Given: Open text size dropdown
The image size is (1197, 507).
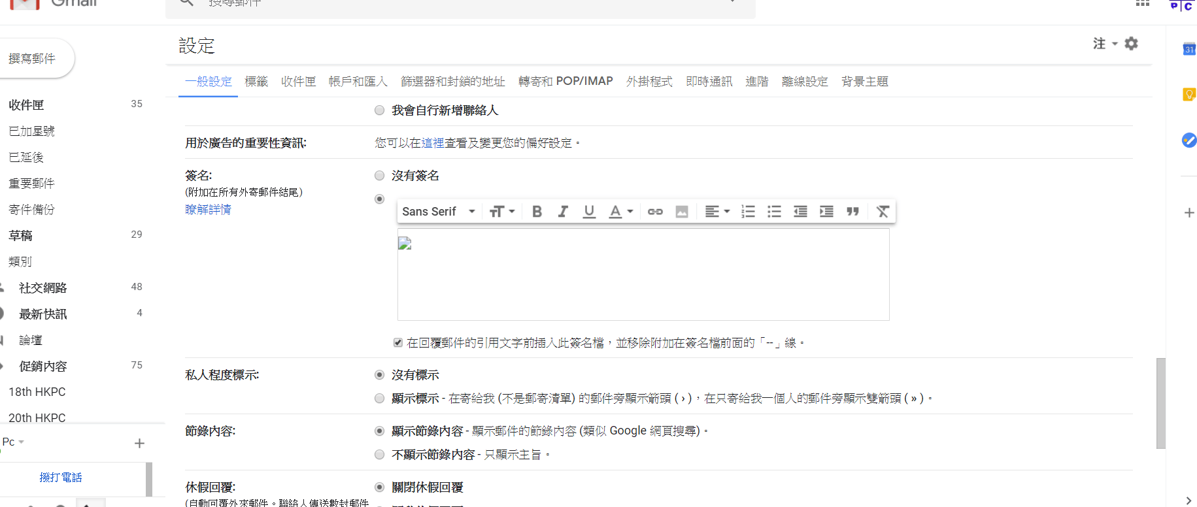Looking at the screenshot, I should point(502,212).
